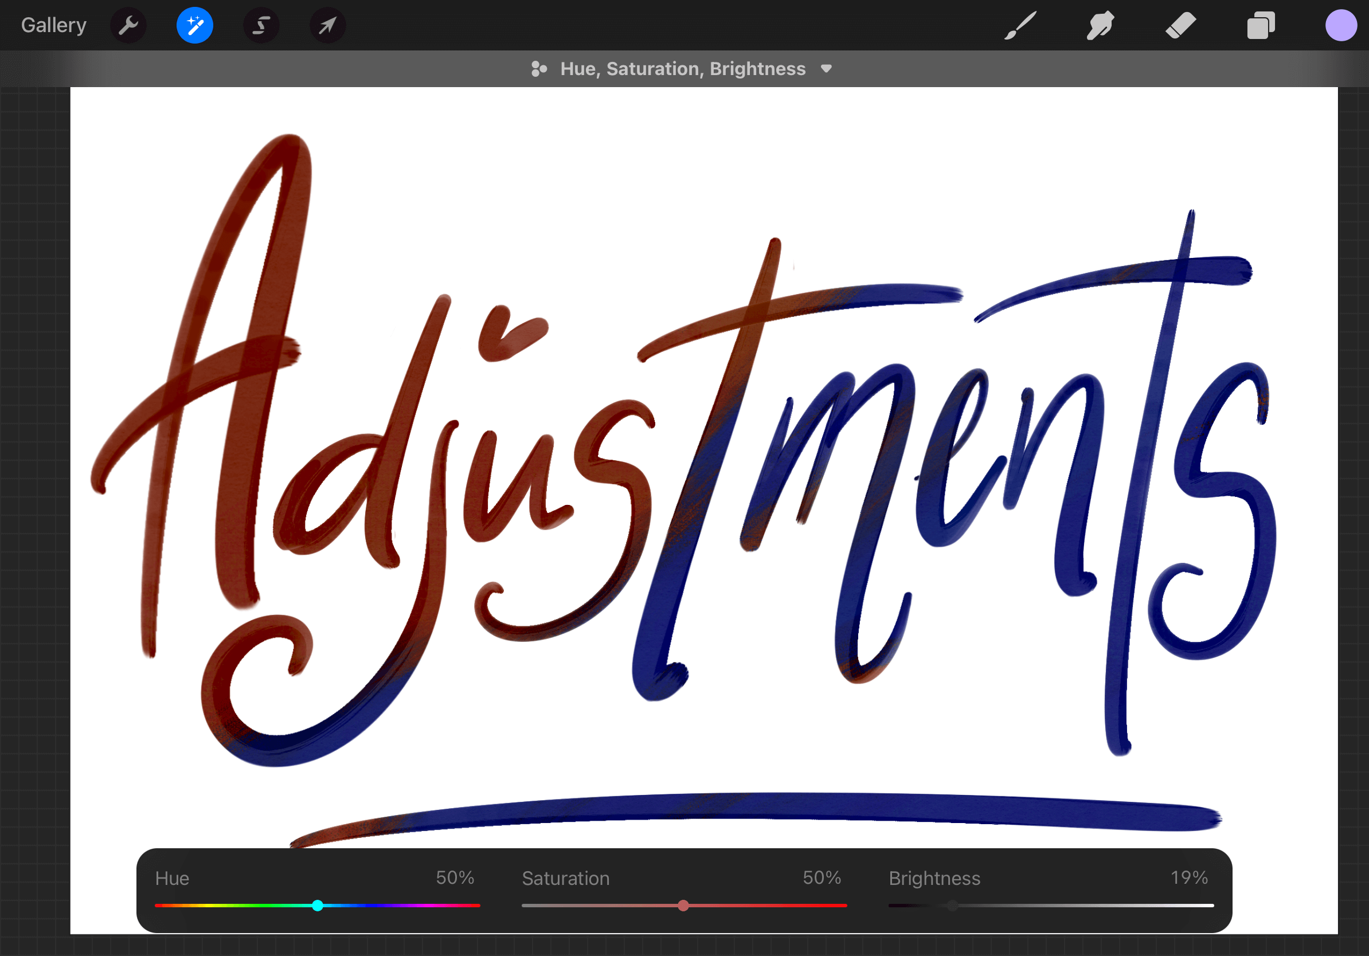
Task: Tap the Adjustments magic wand icon
Action: (194, 26)
